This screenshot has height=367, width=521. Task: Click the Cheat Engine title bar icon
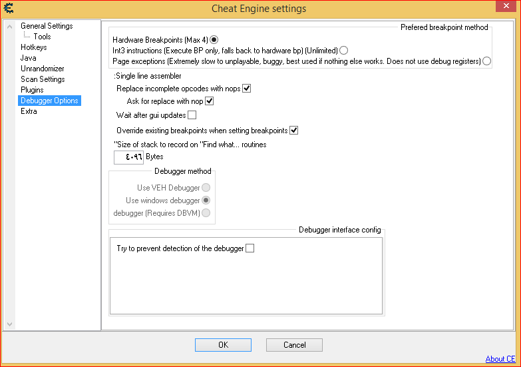coord(9,9)
